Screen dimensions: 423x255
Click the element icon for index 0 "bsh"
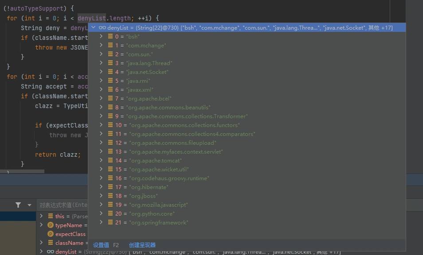coord(110,36)
